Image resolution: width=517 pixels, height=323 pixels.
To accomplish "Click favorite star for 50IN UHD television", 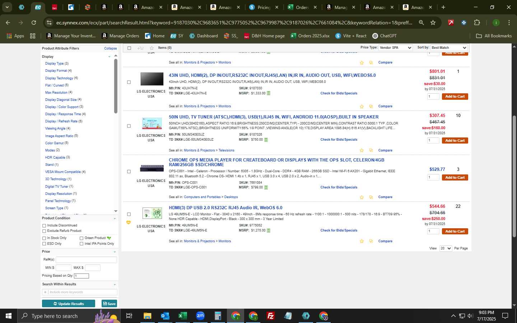I will pos(362,151).
